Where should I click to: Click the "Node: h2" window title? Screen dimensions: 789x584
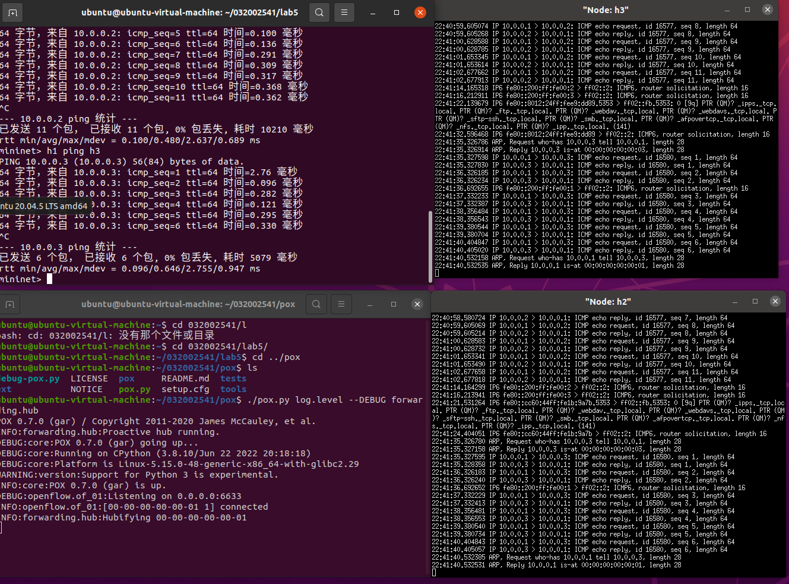tap(608, 302)
